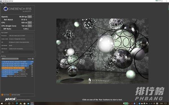Launch Microsoft Edge from taskbar
The width and height of the screenshot is (169, 105).
(x=17, y=104)
